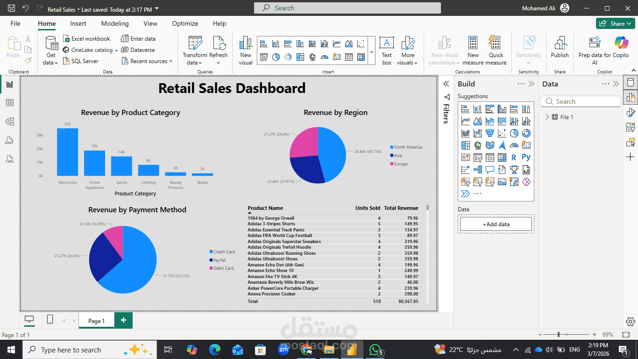Image resolution: width=638 pixels, height=359 pixels.
Task: Add a Power Apps visual
Action: [526, 182]
